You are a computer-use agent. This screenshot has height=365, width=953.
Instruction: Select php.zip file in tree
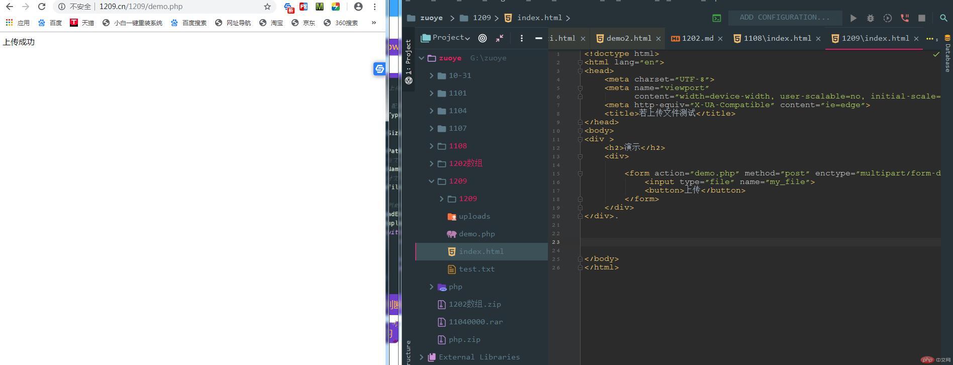coord(464,339)
